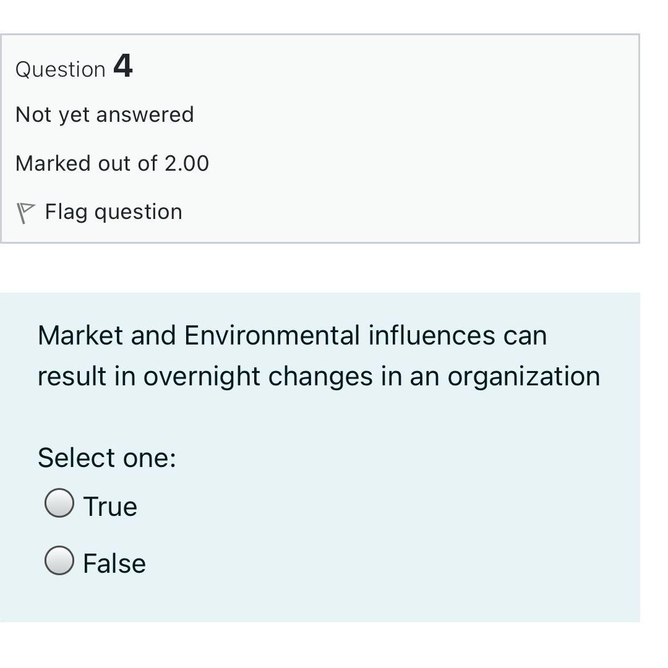Click the large question number 4

[x=123, y=66]
